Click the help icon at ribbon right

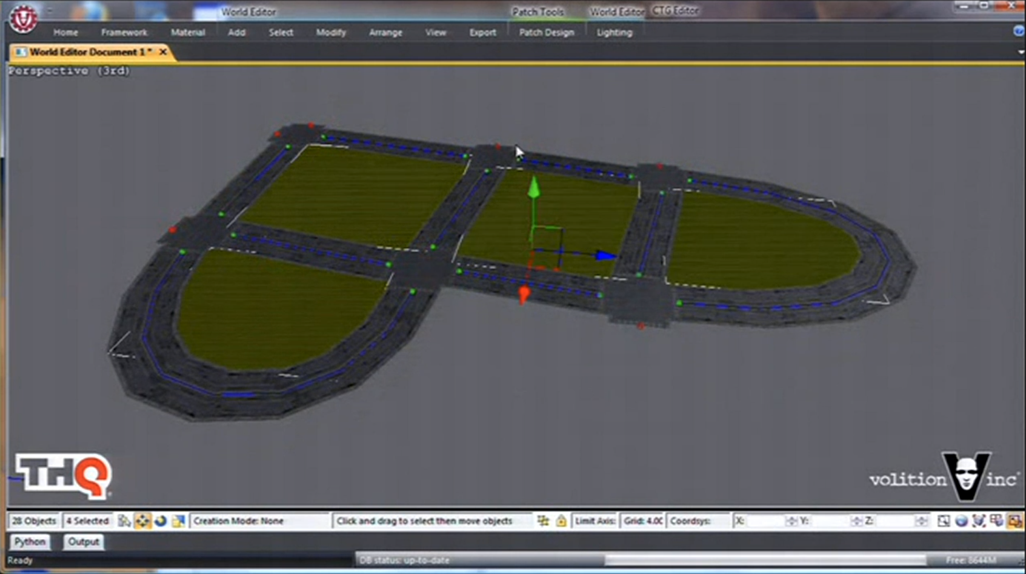(x=1019, y=31)
